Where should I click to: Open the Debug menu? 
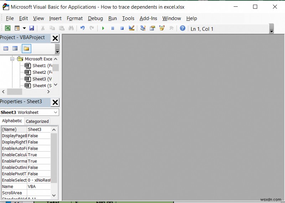[95, 18]
